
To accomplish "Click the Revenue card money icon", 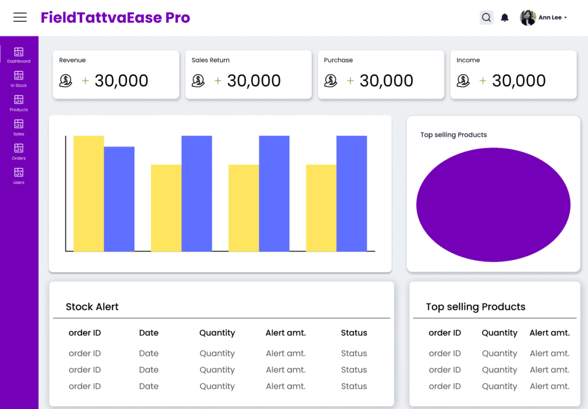I will tap(66, 81).
